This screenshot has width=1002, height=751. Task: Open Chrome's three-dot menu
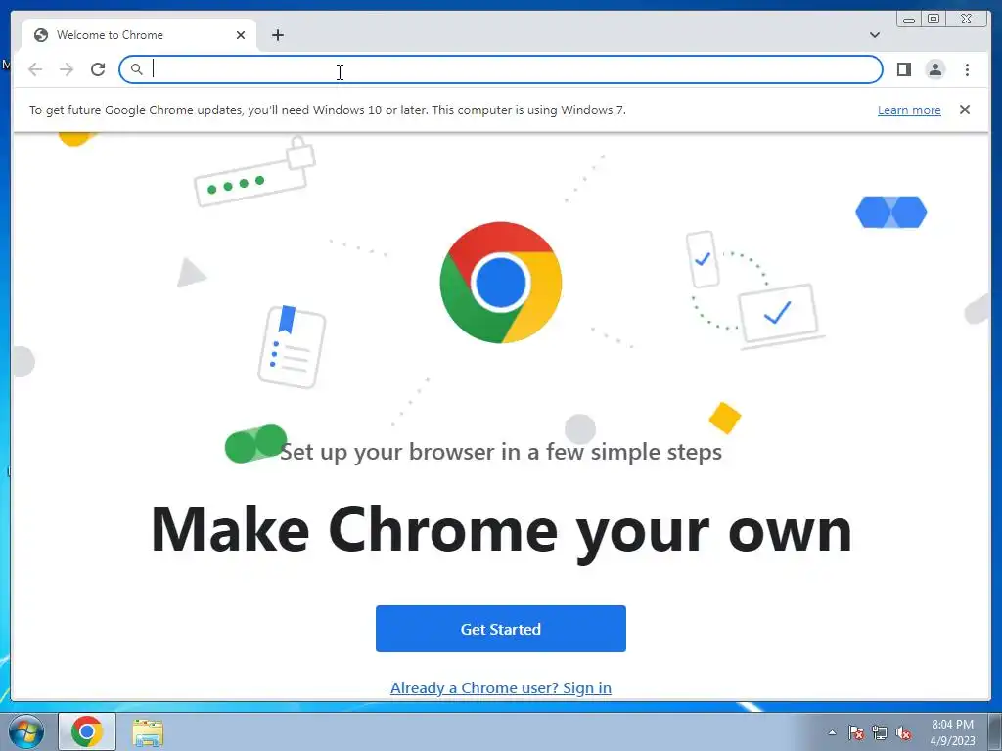pos(967,69)
